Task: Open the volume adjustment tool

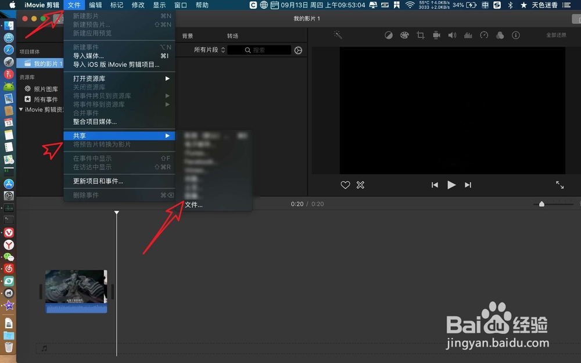Action: point(452,35)
